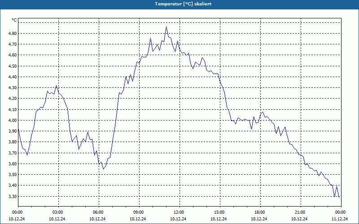Click the 21:00 time label

301,212
